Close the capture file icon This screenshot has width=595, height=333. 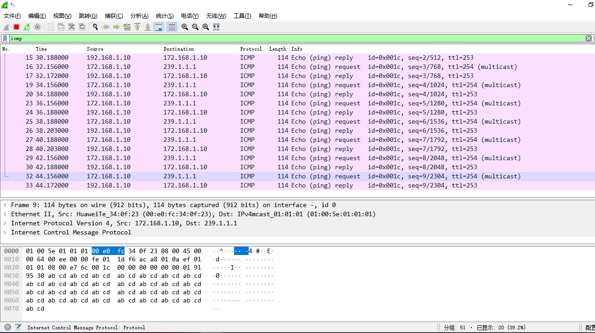[x=72, y=27]
